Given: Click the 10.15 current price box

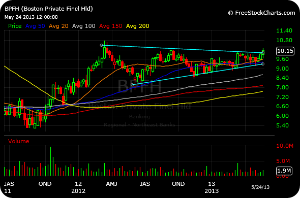Looking at the screenshot, I should coord(285,51).
